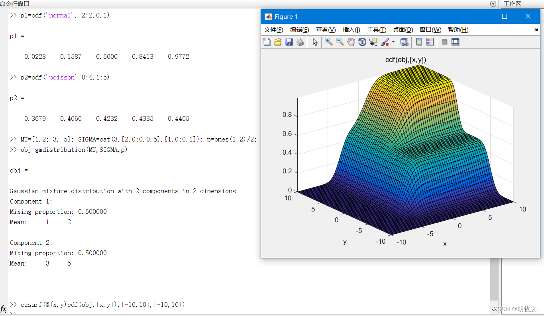Screen dimensions: 544x316
Task: Click the obj=gmdistribution(MU,SIGMA,p) line
Action: tap(69, 150)
